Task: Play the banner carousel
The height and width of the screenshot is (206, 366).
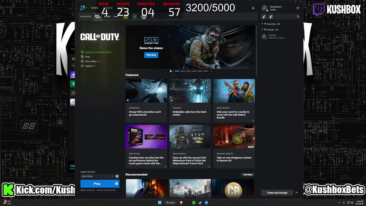Action: 171,71
